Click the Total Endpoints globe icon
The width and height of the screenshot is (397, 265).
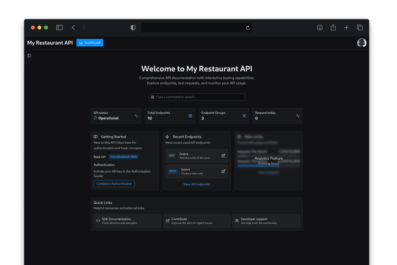pyautogui.click(x=190, y=116)
